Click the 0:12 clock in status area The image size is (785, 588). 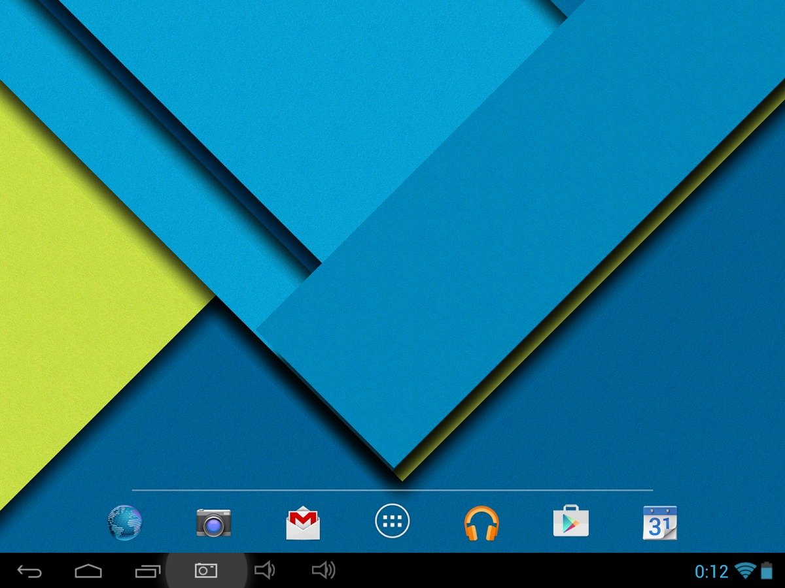point(711,572)
